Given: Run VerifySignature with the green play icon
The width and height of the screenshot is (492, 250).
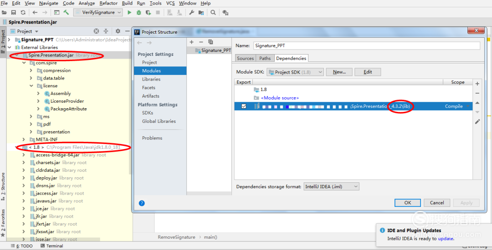Looking at the screenshot, I should coord(129,13).
